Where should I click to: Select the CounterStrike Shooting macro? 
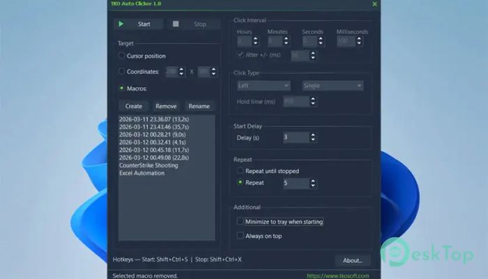click(x=167, y=165)
